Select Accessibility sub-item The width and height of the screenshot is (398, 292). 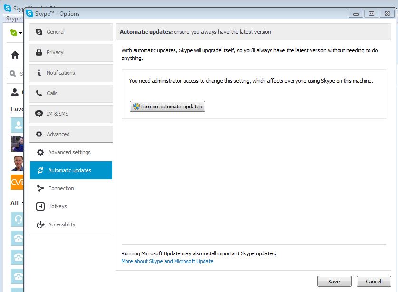click(71, 224)
